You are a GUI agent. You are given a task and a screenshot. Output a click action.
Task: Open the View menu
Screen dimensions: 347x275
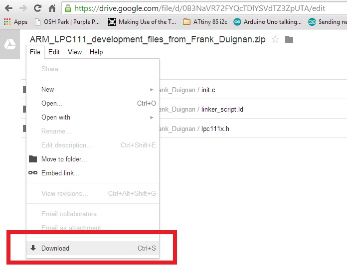[75, 52]
